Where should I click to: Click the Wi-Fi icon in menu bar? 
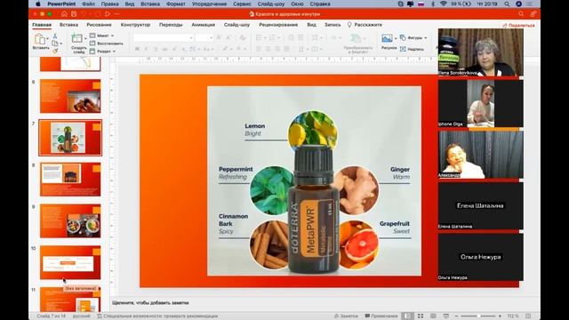444,4
